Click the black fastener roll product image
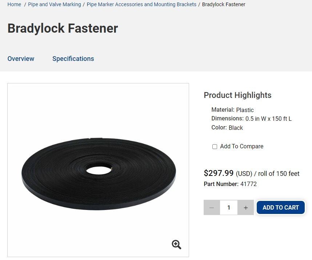The image size is (312, 260). click(x=99, y=174)
